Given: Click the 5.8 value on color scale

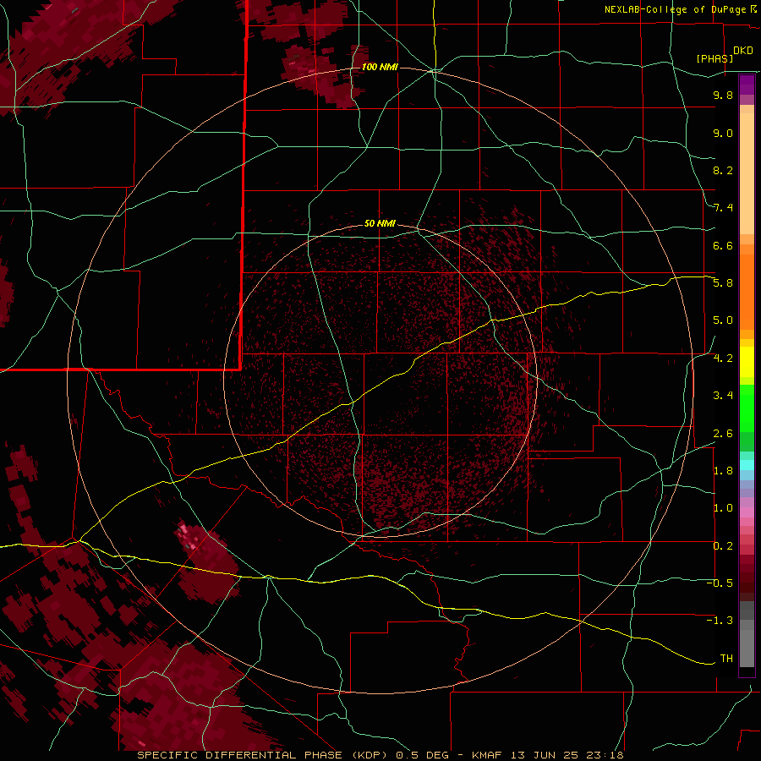Looking at the screenshot, I should point(723,283).
